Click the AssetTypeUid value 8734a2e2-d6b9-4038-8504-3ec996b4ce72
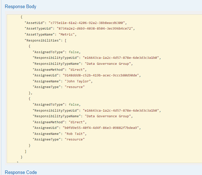Screen dimensions: 202x175 [95, 29]
